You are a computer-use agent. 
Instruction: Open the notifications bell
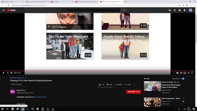[185, 10]
